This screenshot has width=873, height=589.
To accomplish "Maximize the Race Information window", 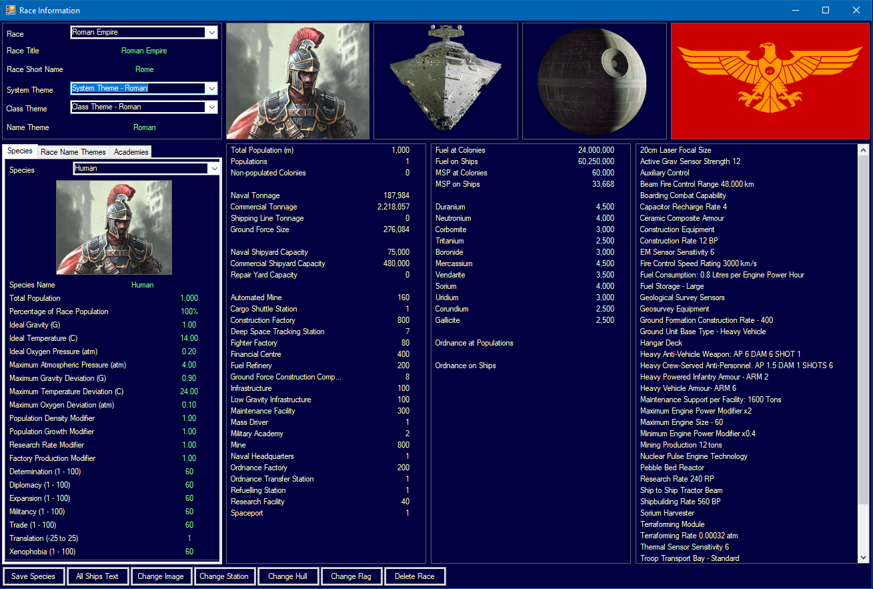I will coord(826,10).
